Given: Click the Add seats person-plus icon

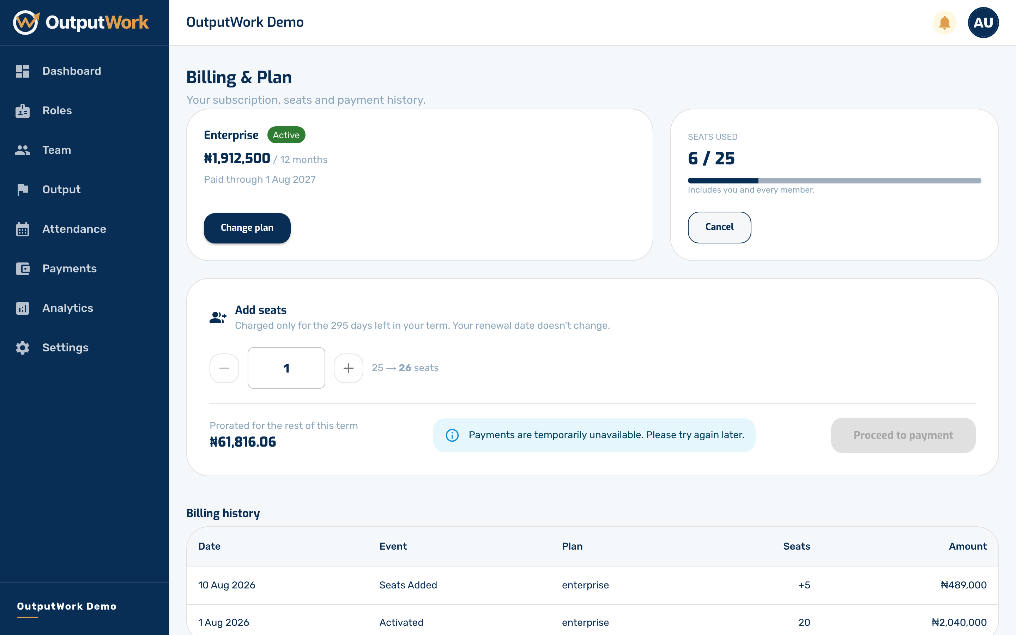Looking at the screenshot, I should 218,317.
